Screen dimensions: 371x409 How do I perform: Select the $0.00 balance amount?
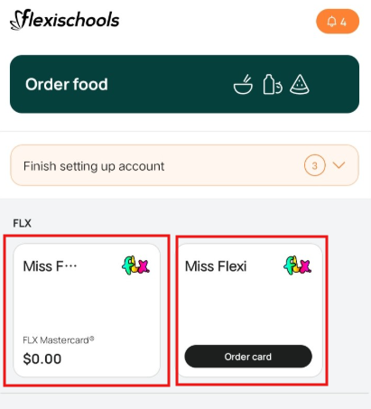pos(42,358)
